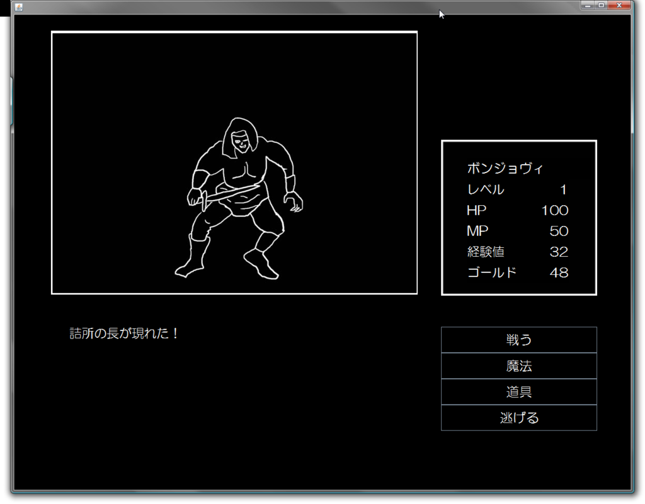
Task: Minimize the game window
Action: tap(588, 5)
